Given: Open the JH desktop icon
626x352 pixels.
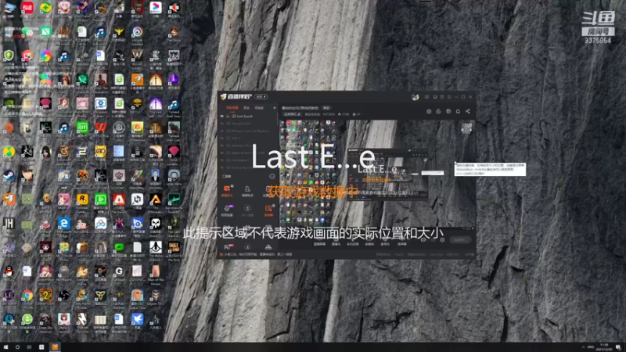Looking at the screenshot, I should [9, 224].
